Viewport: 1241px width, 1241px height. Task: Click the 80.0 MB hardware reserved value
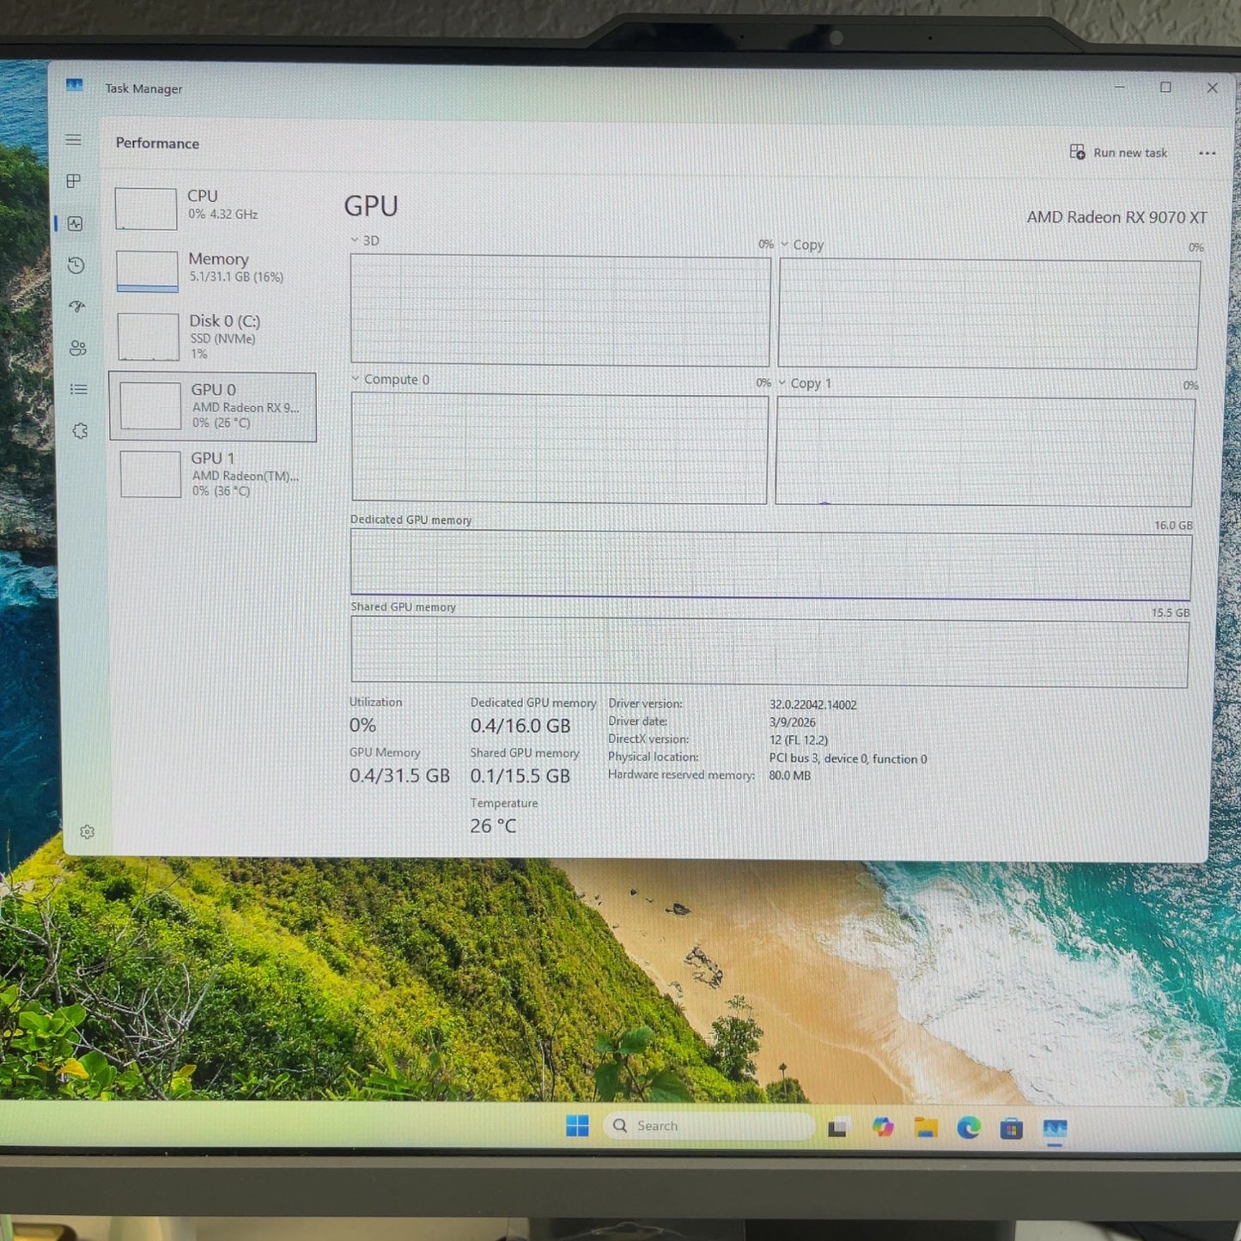coord(789,776)
